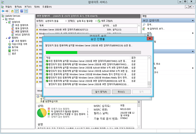Sort by the 작업 column header
The width and height of the screenshot is (196, 134).
pos(88,58)
